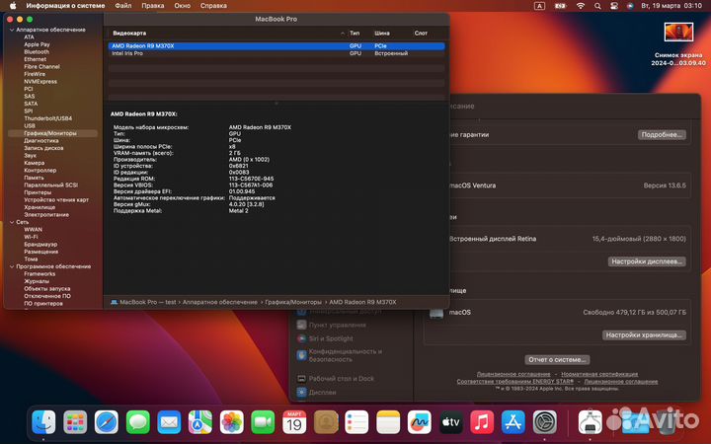Click the System Settings gear in Dock

tap(544, 422)
